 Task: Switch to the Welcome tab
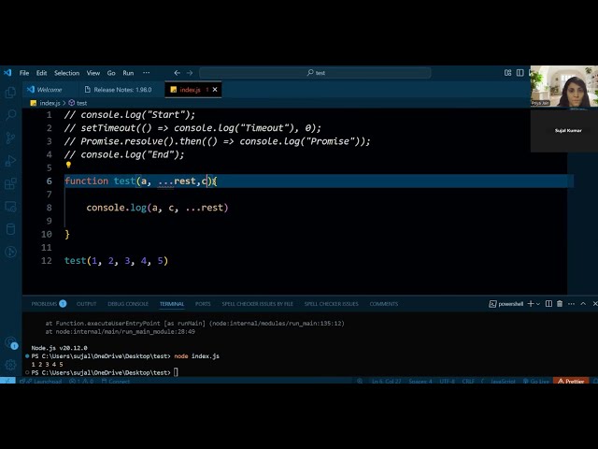[x=45, y=90]
